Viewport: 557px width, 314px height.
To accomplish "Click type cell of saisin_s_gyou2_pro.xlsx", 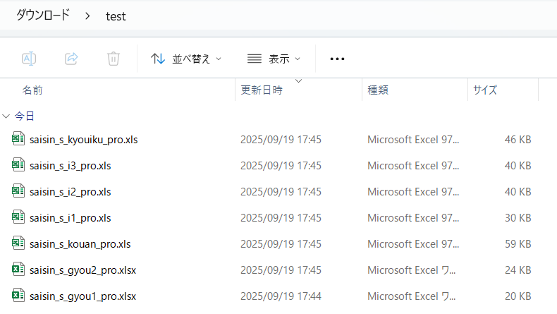I will tap(411, 270).
